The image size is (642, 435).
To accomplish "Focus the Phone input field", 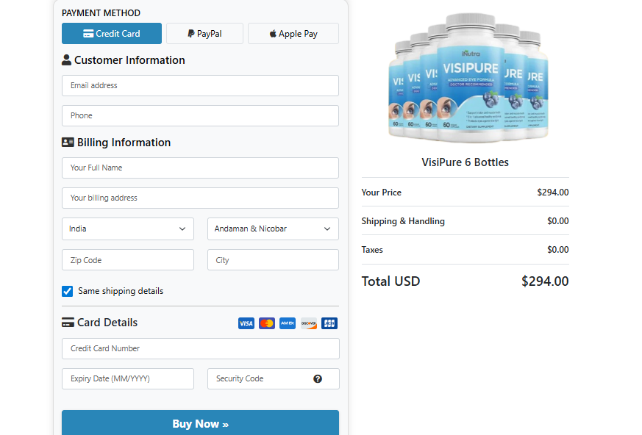I will point(200,116).
